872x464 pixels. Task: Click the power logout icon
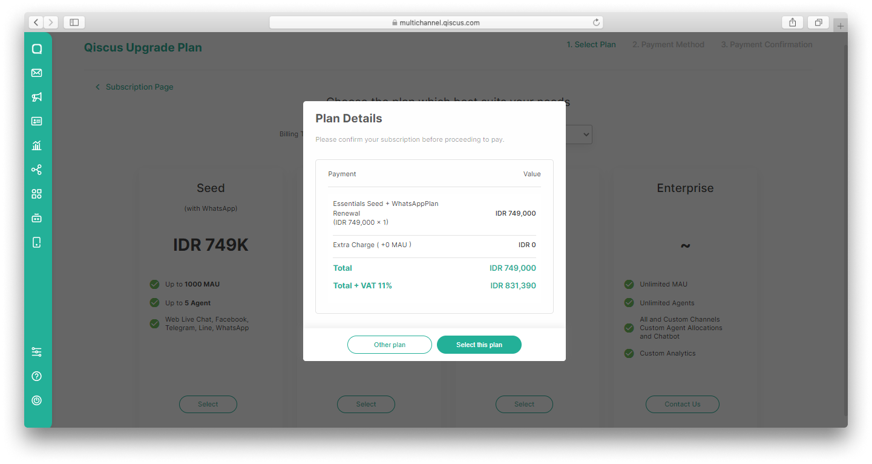[37, 400]
